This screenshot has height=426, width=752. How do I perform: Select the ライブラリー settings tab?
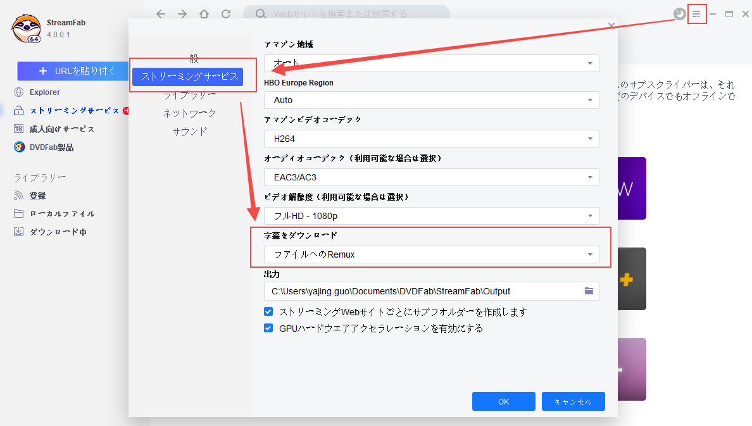click(189, 95)
